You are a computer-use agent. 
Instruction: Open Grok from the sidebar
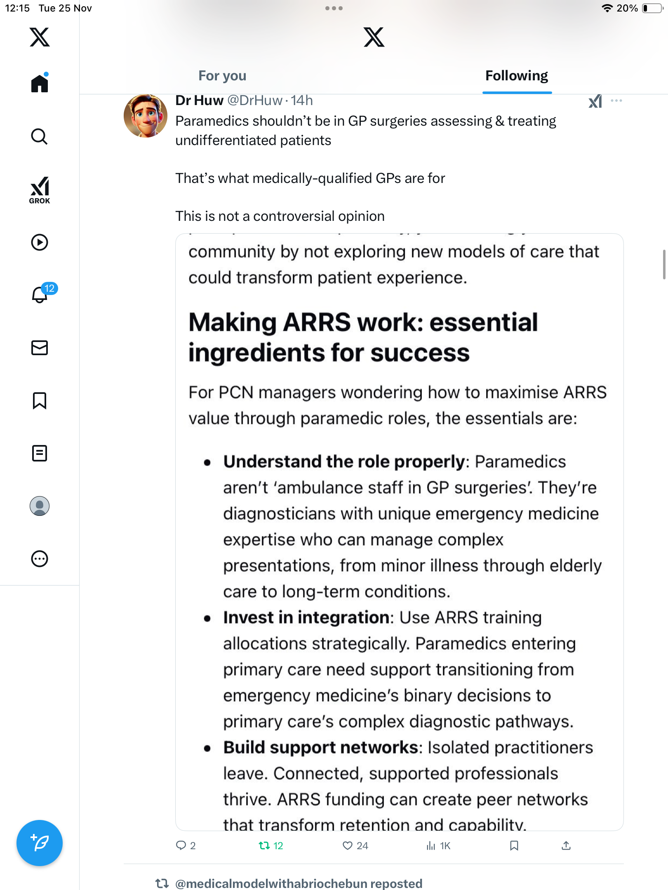[40, 190]
